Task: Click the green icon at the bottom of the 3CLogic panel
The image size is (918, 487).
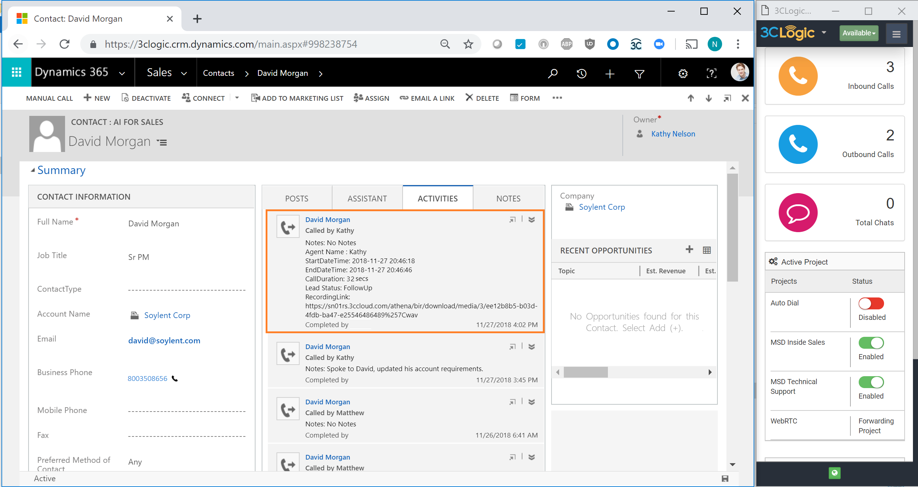Action: [x=835, y=473]
